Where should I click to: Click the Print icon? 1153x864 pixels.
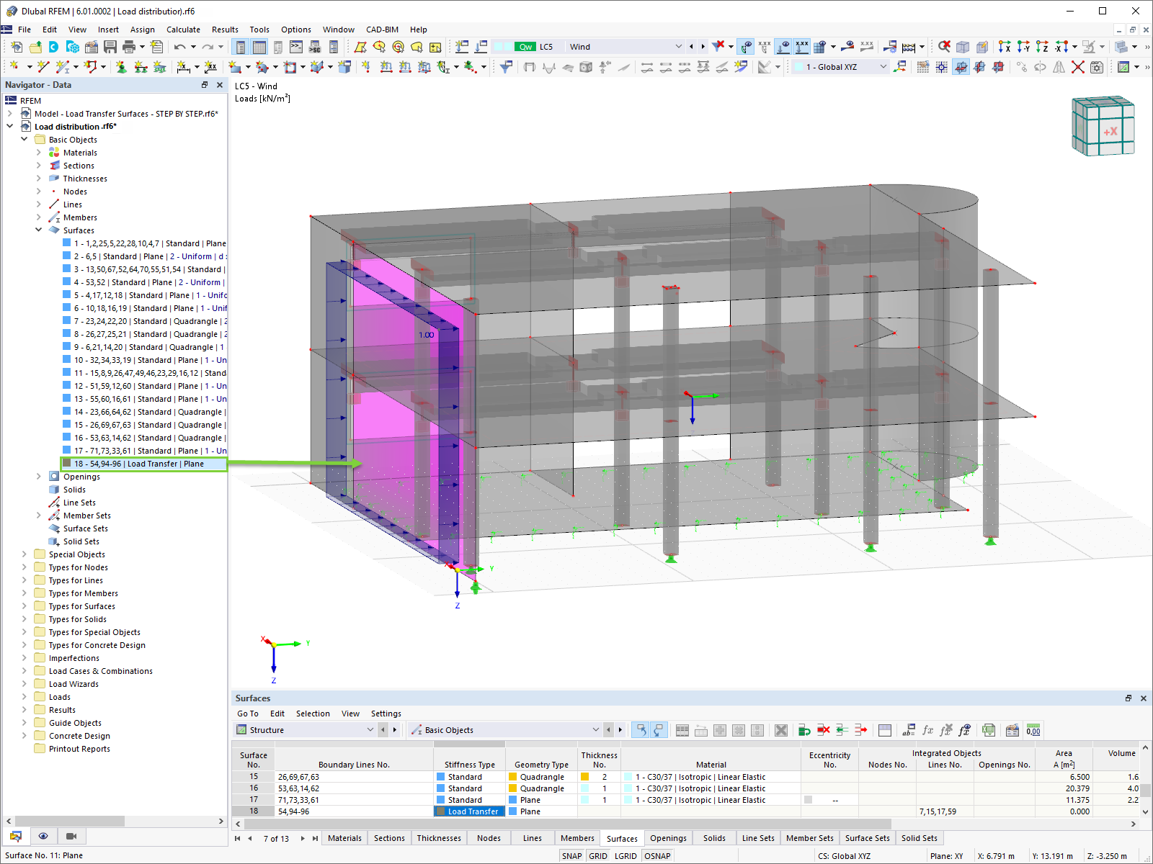(129, 47)
